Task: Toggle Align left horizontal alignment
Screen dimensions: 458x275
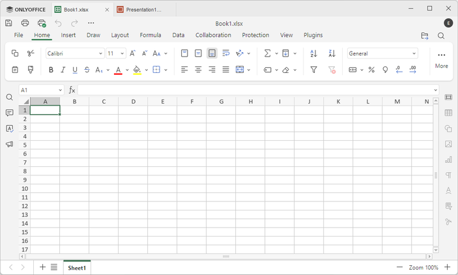Action: click(x=184, y=70)
